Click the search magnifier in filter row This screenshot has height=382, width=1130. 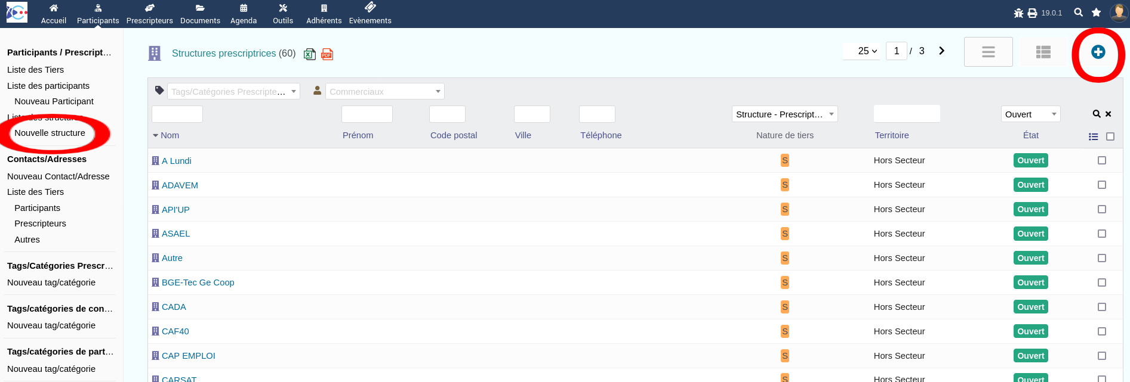[x=1097, y=114]
